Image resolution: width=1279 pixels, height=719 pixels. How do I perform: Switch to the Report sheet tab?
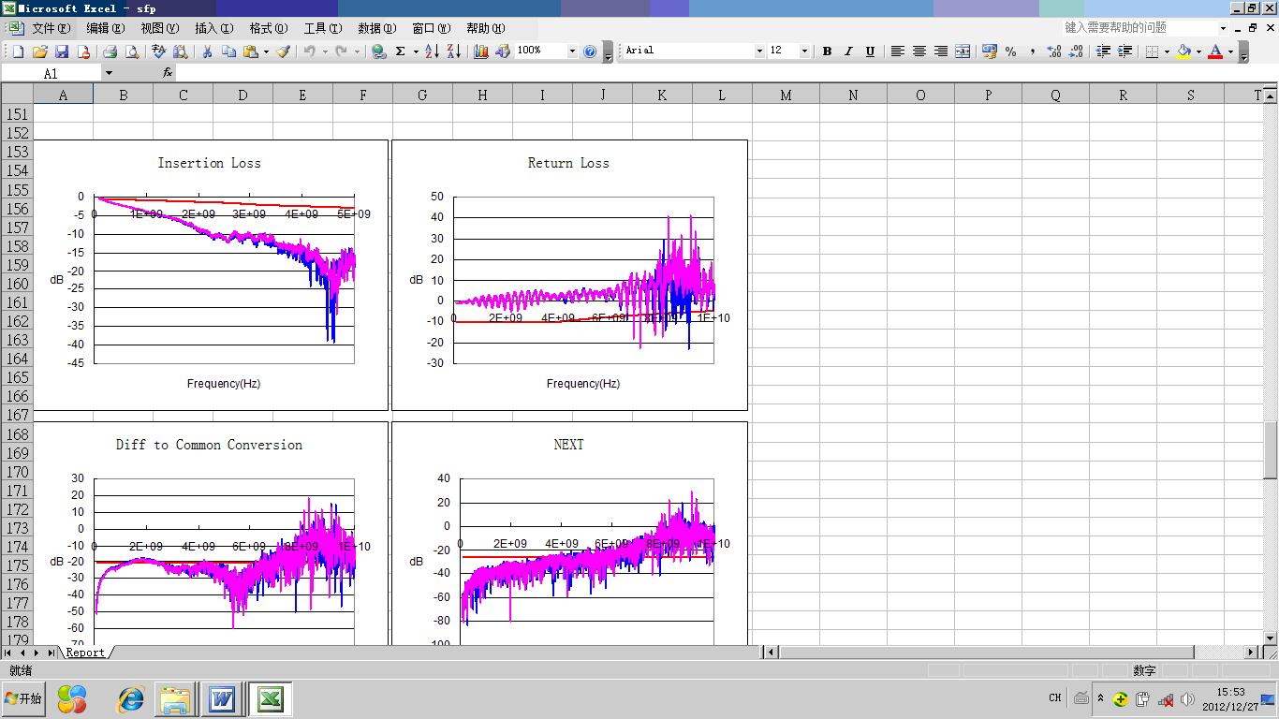[x=85, y=653]
